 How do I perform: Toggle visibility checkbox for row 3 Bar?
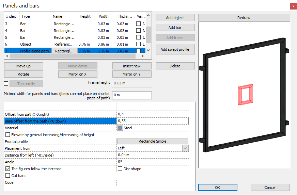click(x=138, y=24)
